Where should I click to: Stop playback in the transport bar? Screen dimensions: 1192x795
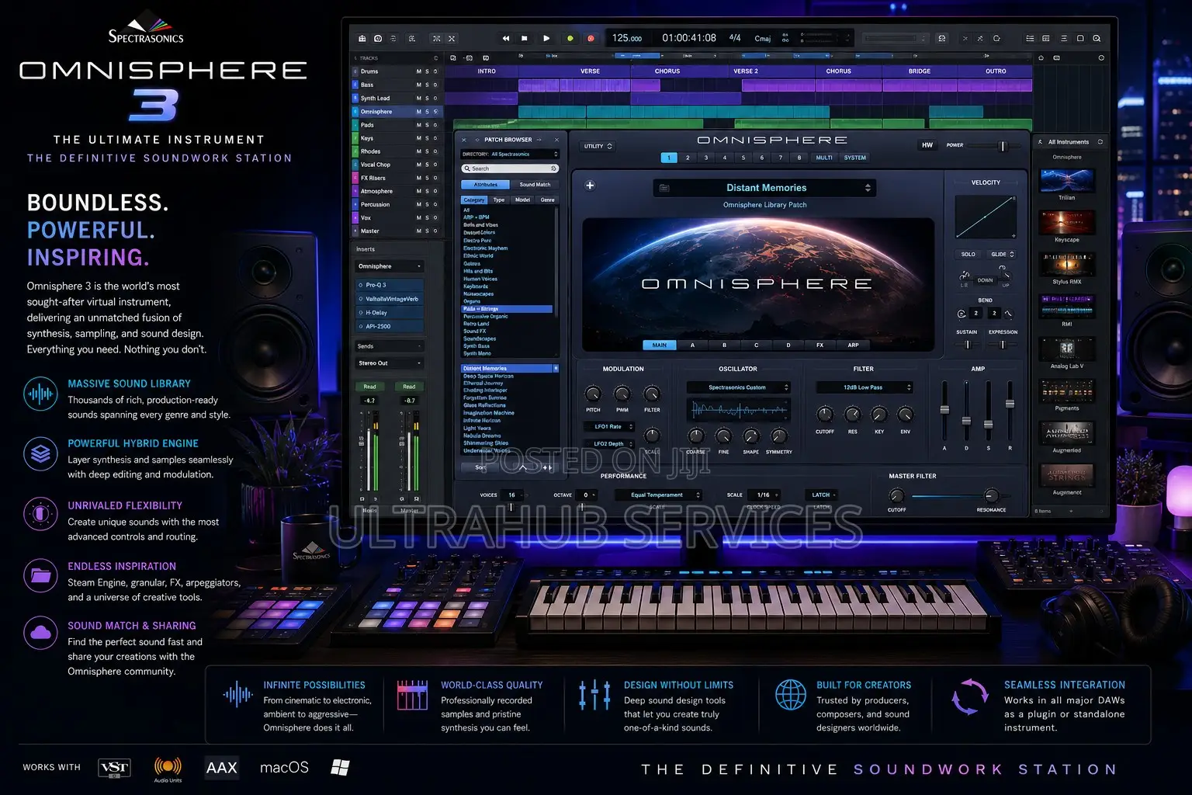click(525, 38)
